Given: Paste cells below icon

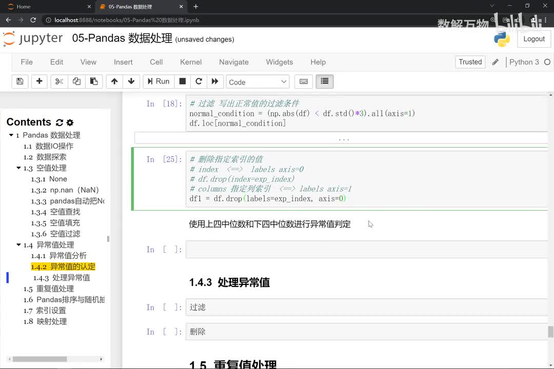Looking at the screenshot, I should pos(94,81).
